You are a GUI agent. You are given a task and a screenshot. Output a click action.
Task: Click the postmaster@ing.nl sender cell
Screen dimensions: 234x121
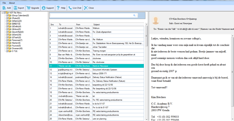click(x=83, y=77)
